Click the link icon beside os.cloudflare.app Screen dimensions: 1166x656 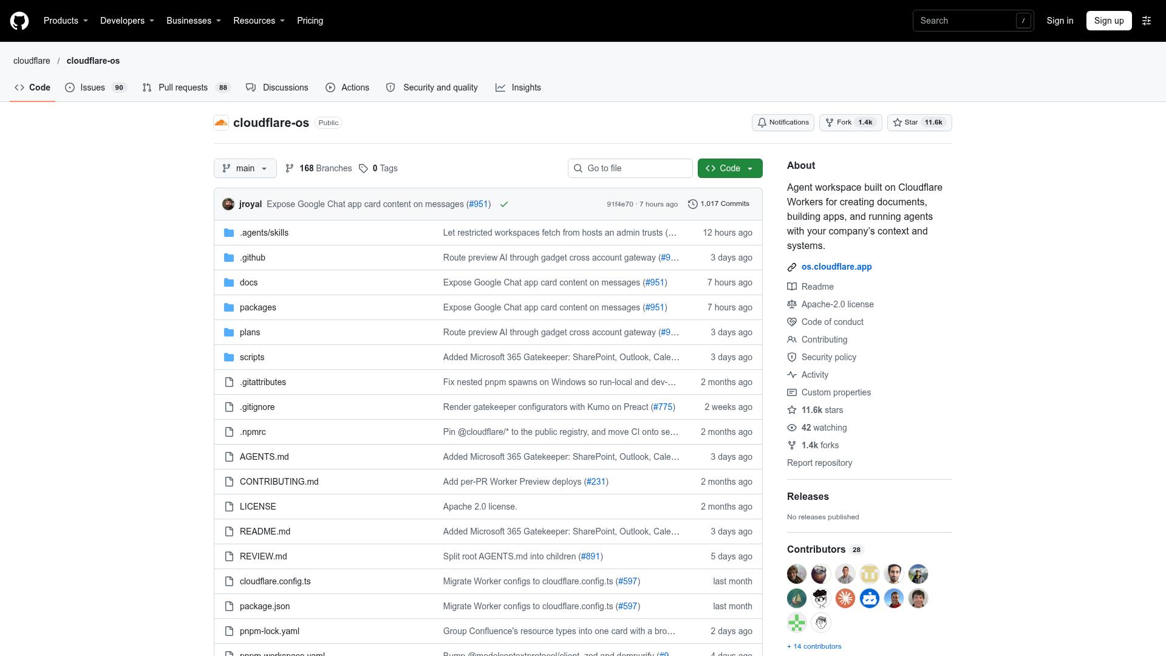click(x=792, y=267)
